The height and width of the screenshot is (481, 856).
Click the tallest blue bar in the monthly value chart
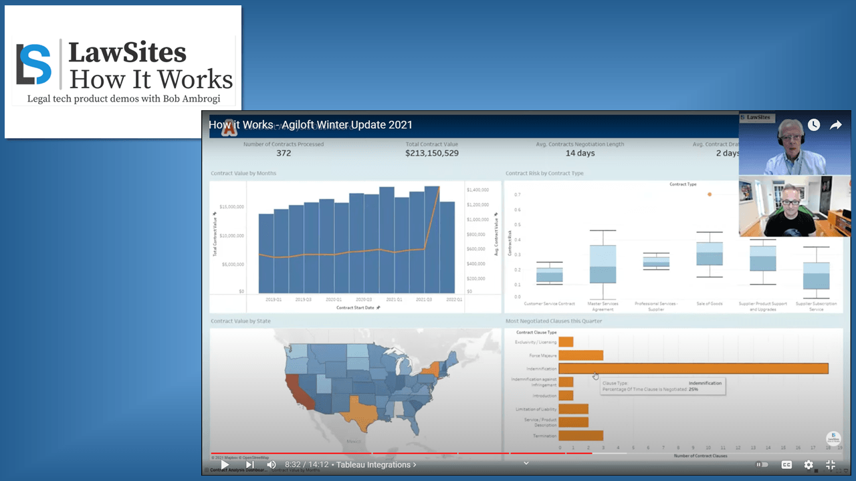pyautogui.click(x=432, y=240)
